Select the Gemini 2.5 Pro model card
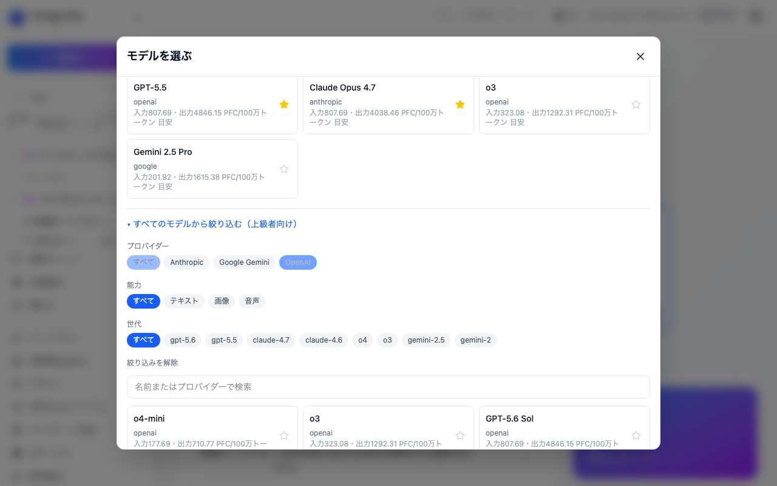This screenshot has width=777, height=486. [212, 169]
